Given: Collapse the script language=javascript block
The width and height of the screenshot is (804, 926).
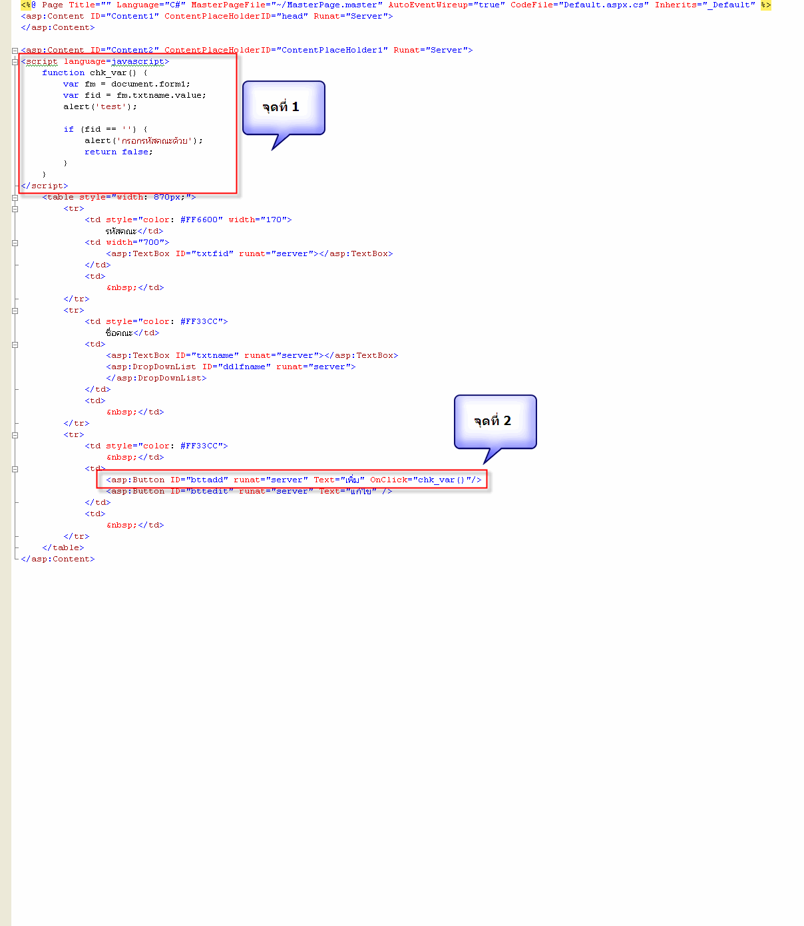Looking at the screenshot, I should click(15, 62).
